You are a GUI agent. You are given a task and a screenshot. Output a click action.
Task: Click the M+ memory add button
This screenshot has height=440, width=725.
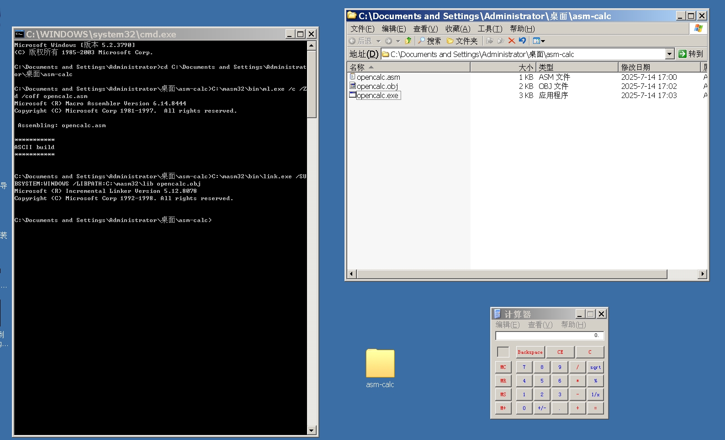point(503,408)
